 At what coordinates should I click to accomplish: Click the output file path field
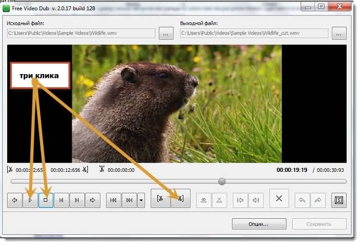coord(255,33)
